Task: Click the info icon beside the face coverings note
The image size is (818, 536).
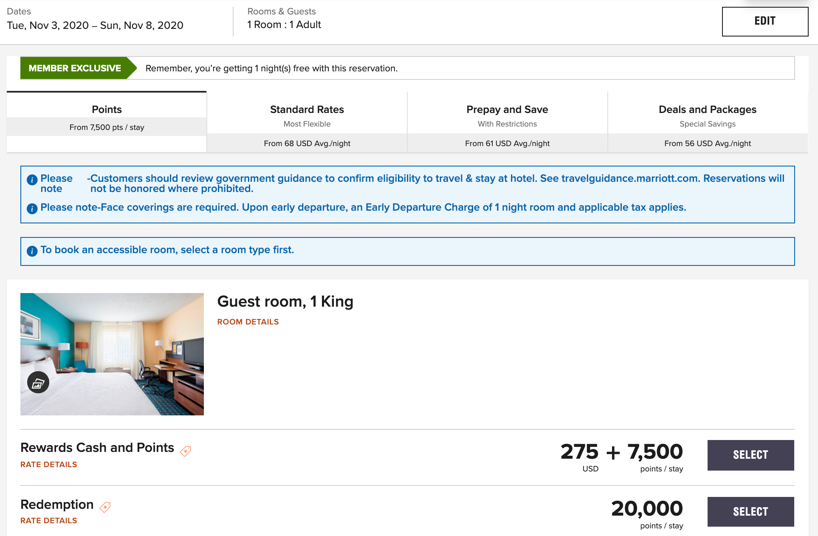Action: pyautogui.click(x=32, y=209)
